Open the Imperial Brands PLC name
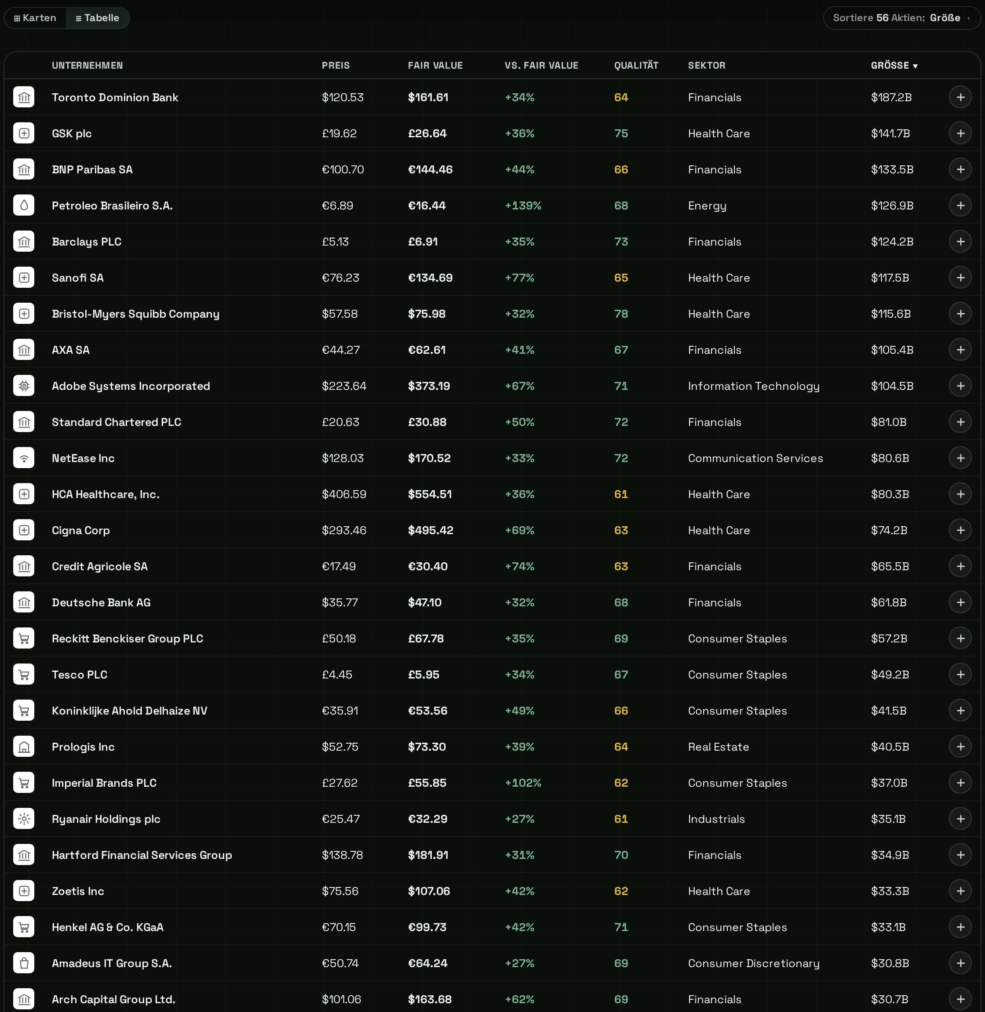Screen dimensions: 985x1012 click(x=104, y=783)
